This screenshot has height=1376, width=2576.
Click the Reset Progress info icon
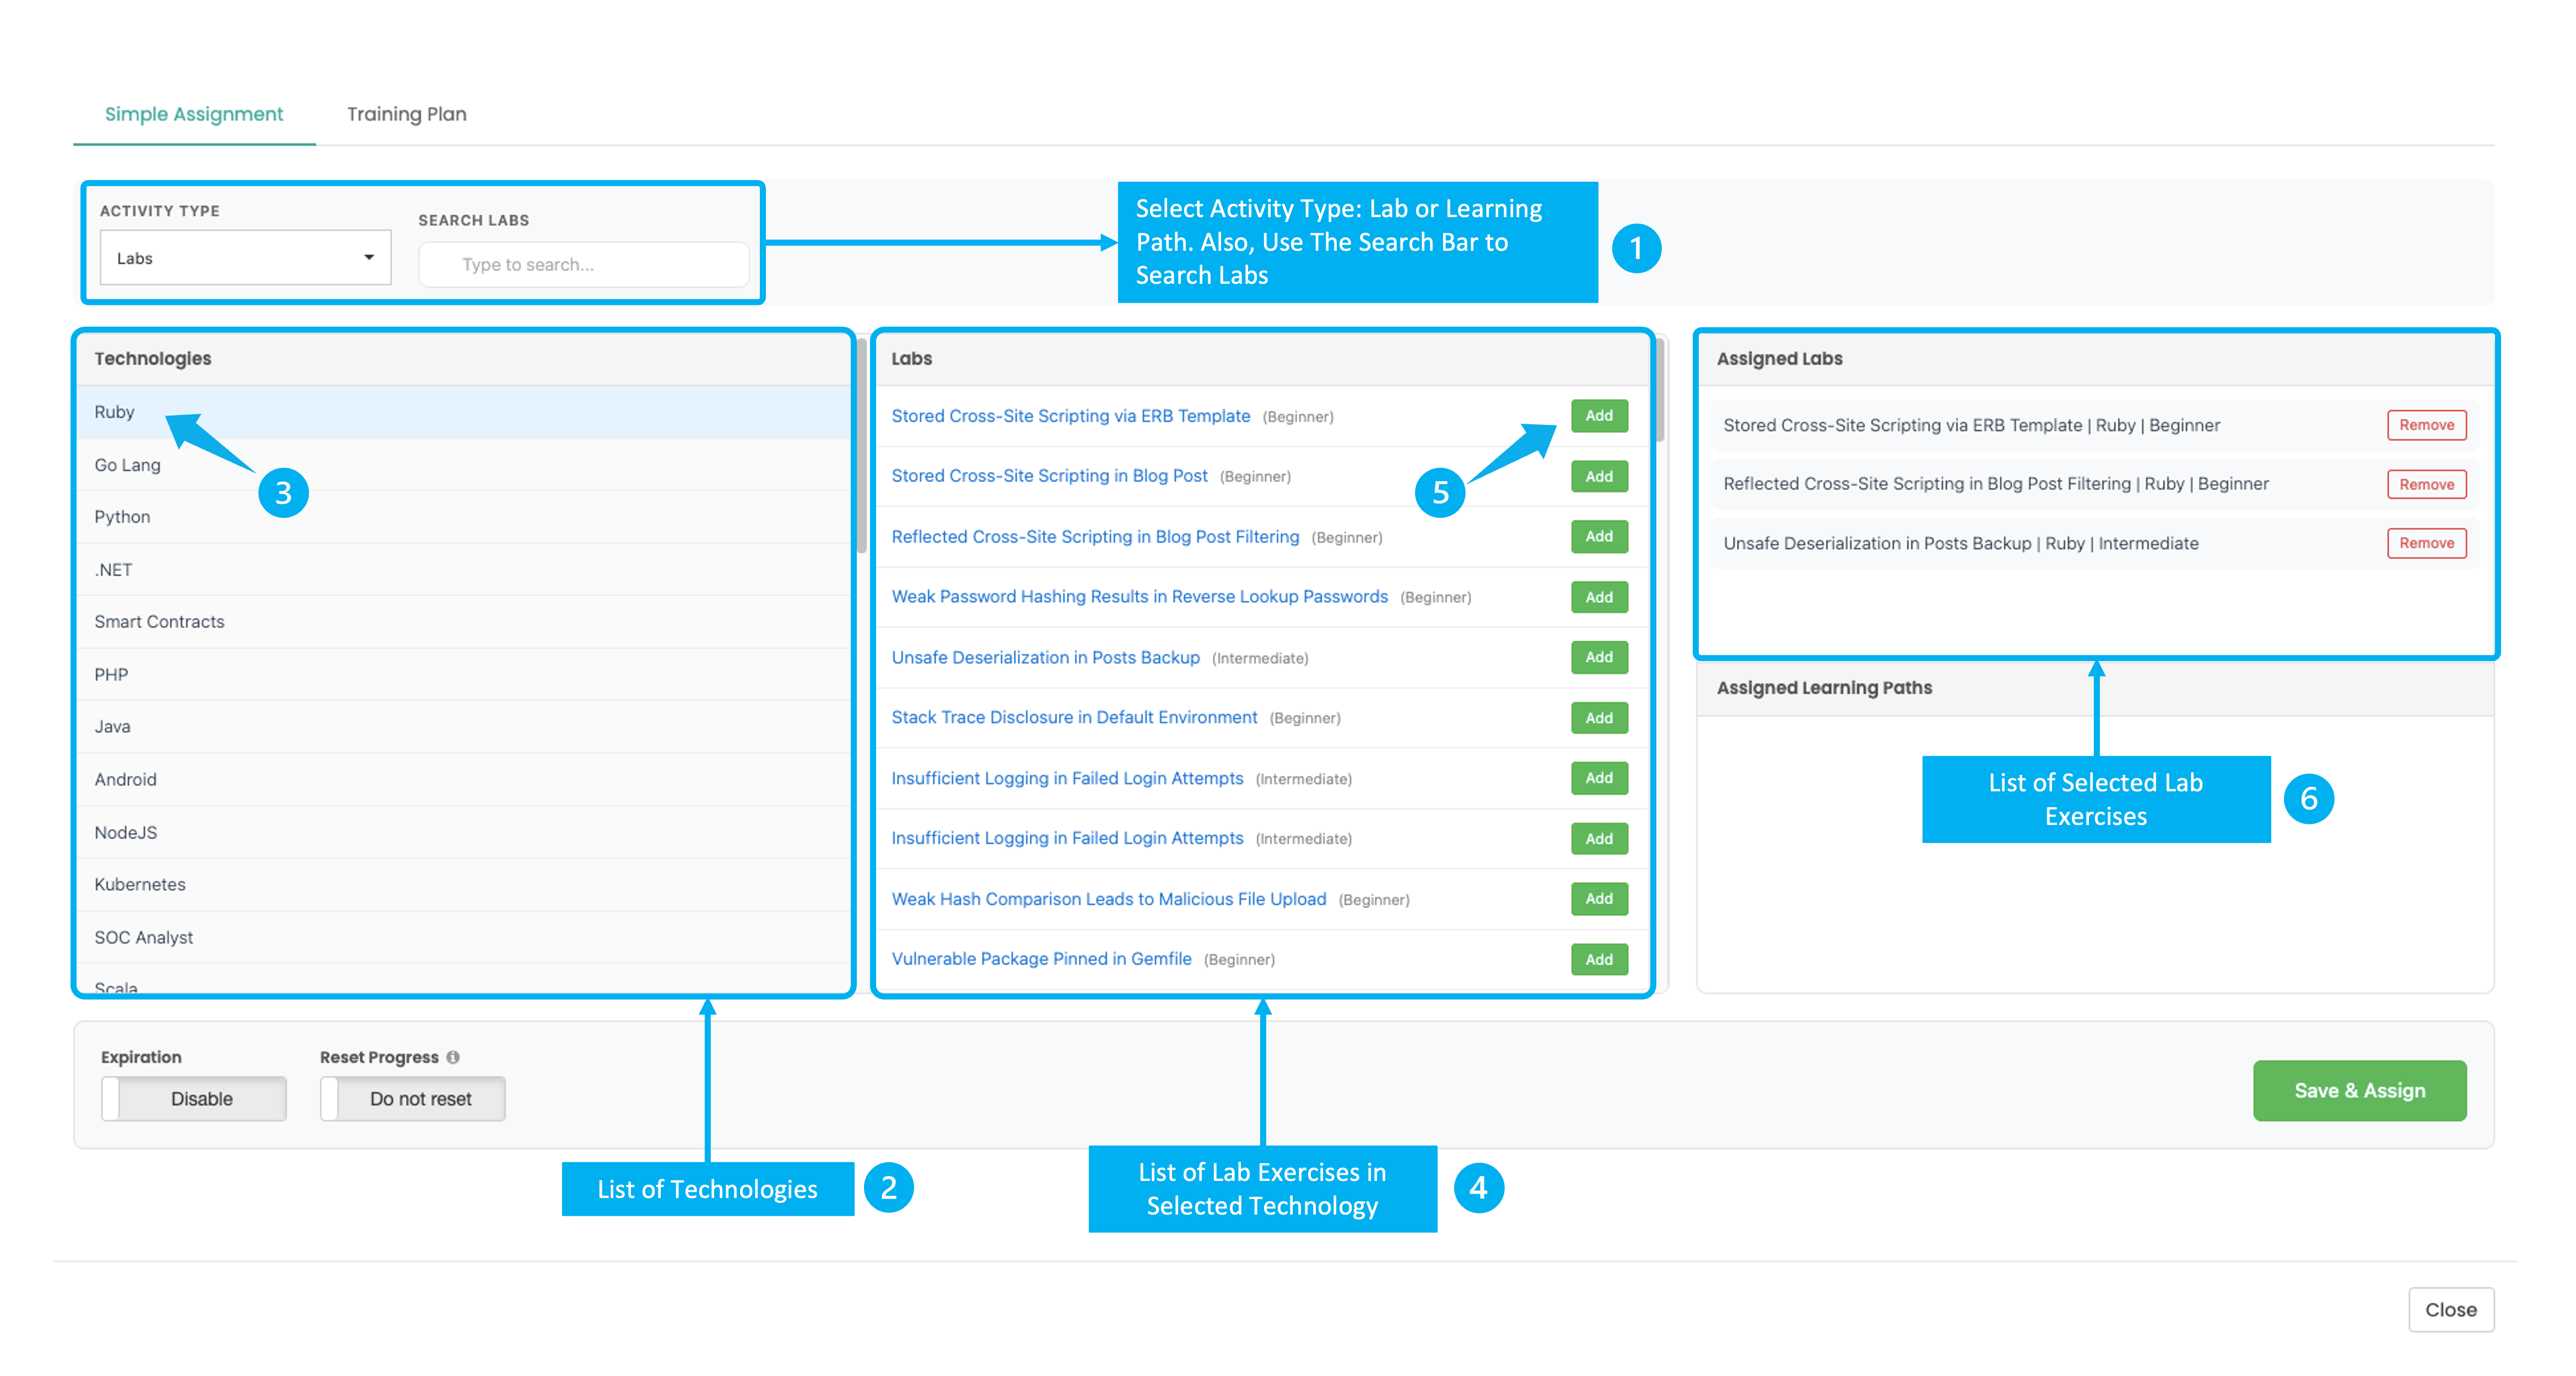click(x=453, y=1057)
